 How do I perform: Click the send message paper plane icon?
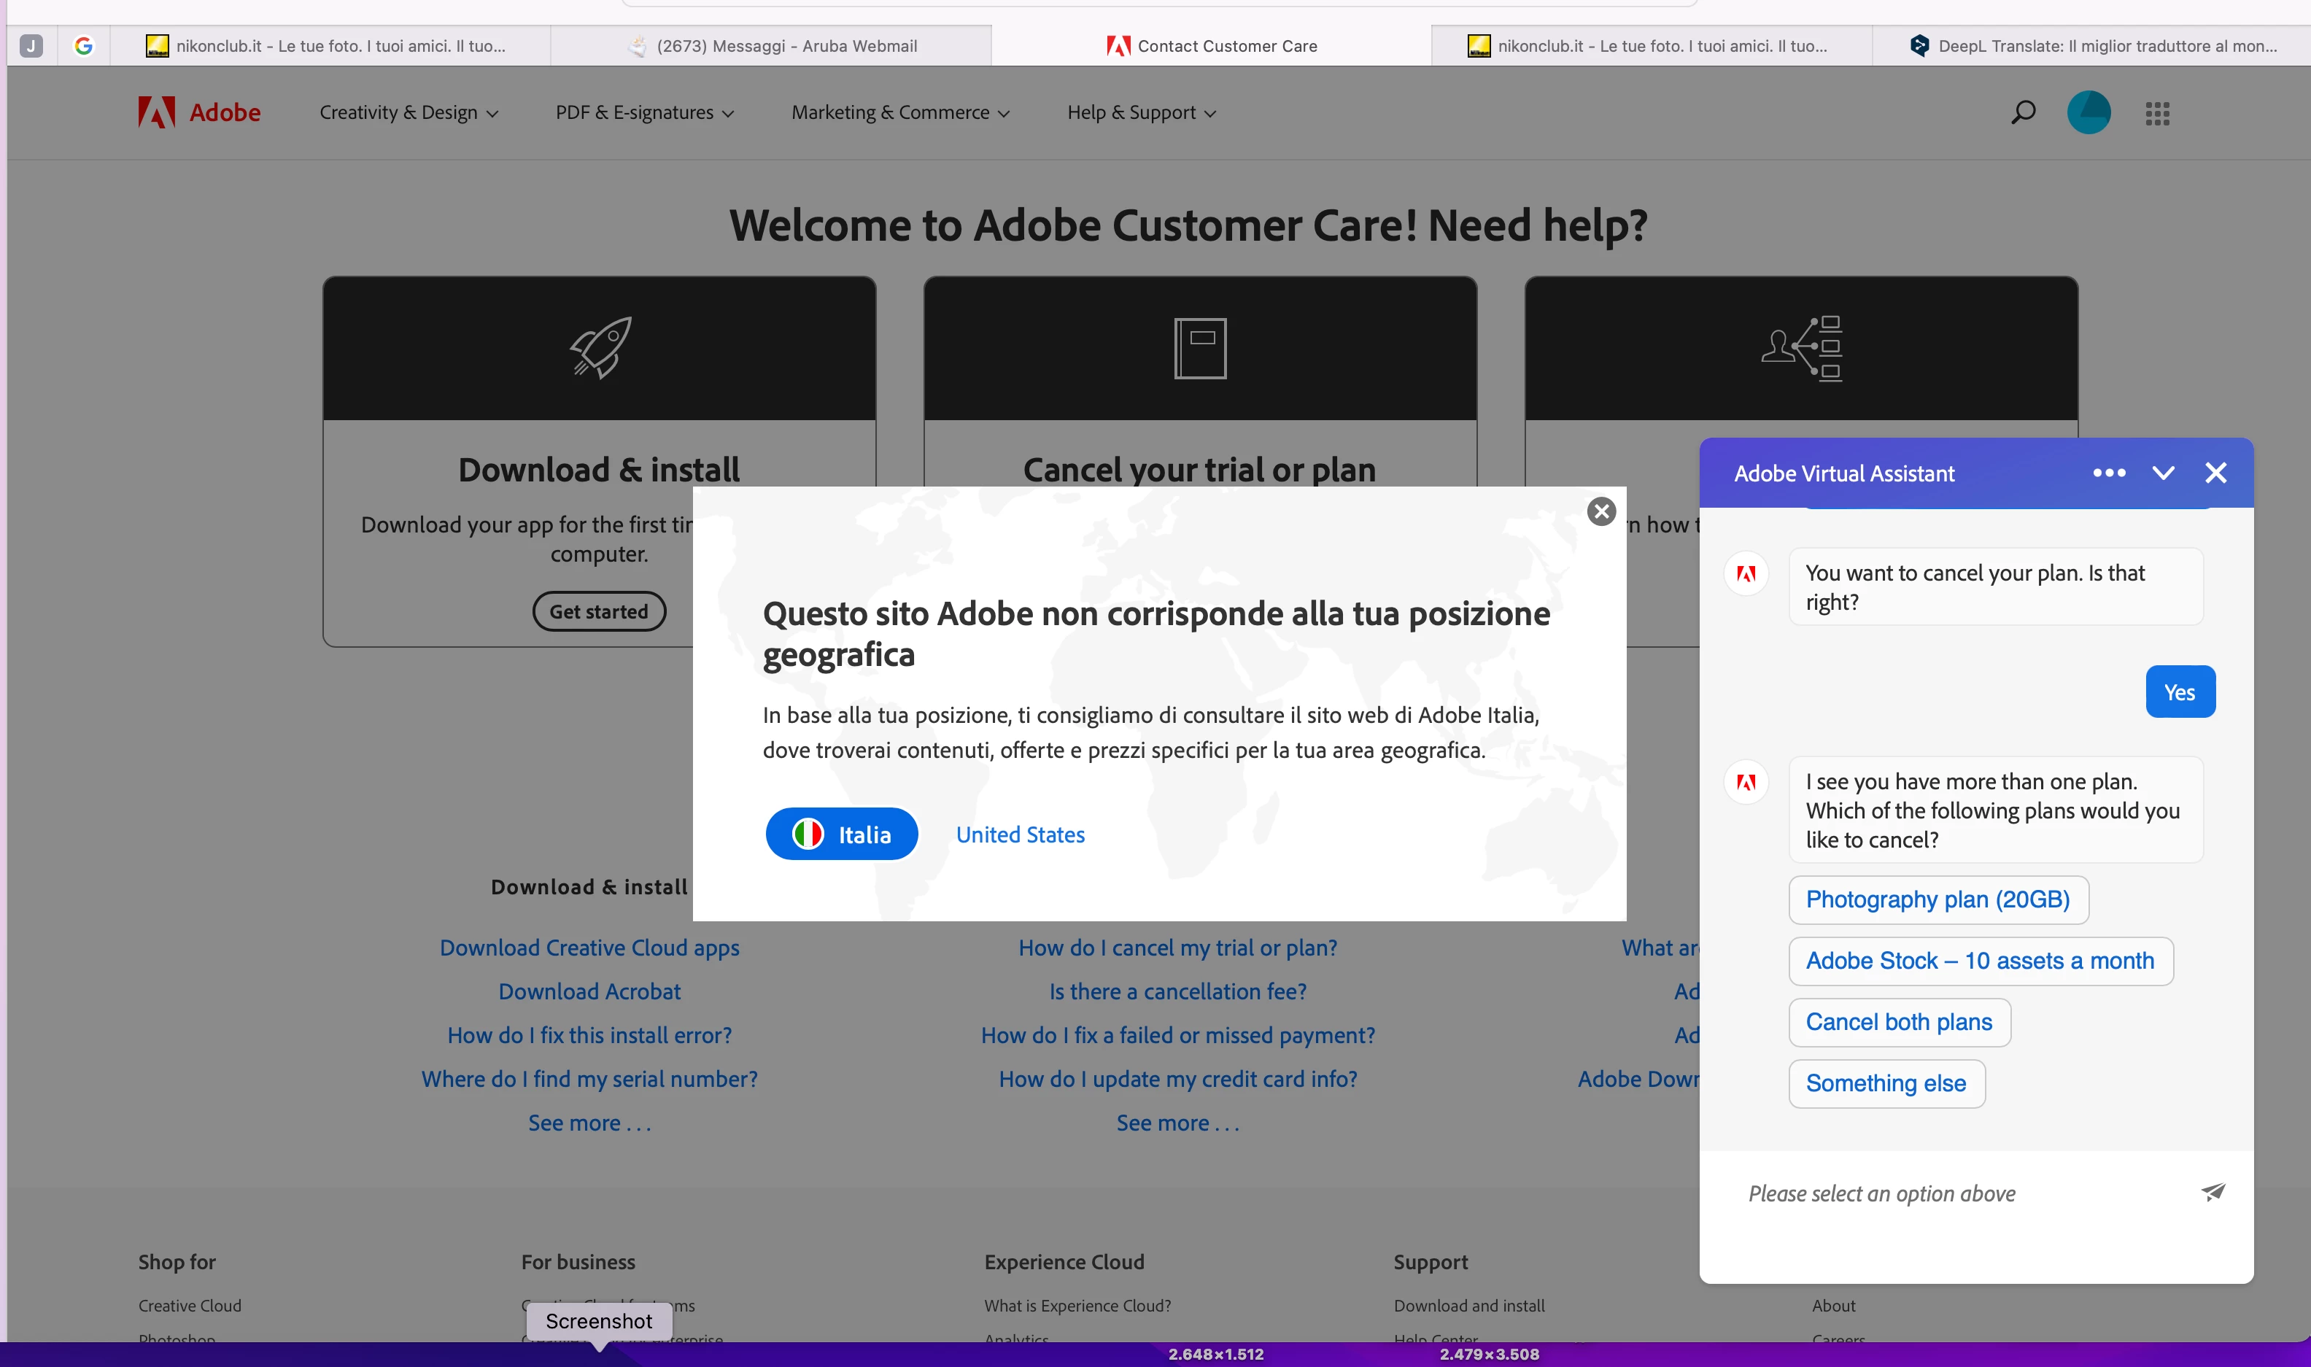click(x=2213, y=1192)
